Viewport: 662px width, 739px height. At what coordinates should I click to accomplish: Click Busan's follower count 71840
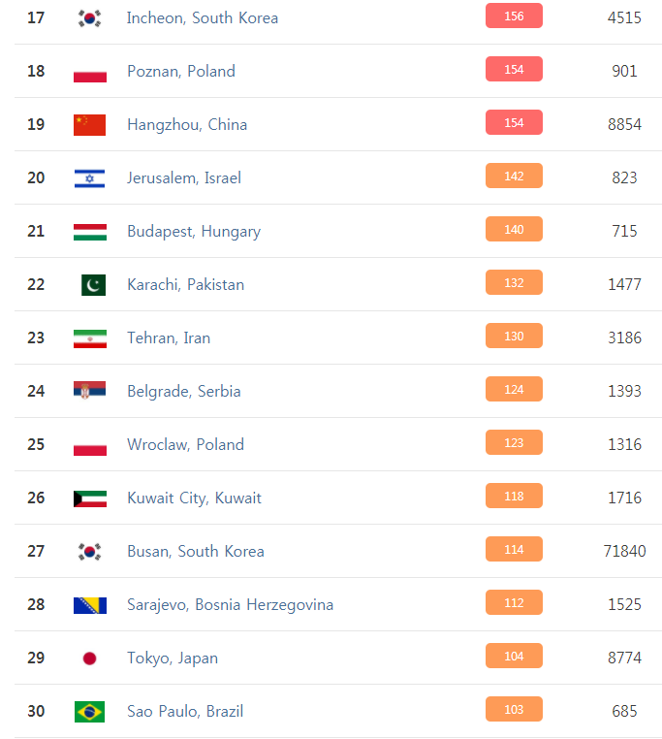(x=624, y=551)
